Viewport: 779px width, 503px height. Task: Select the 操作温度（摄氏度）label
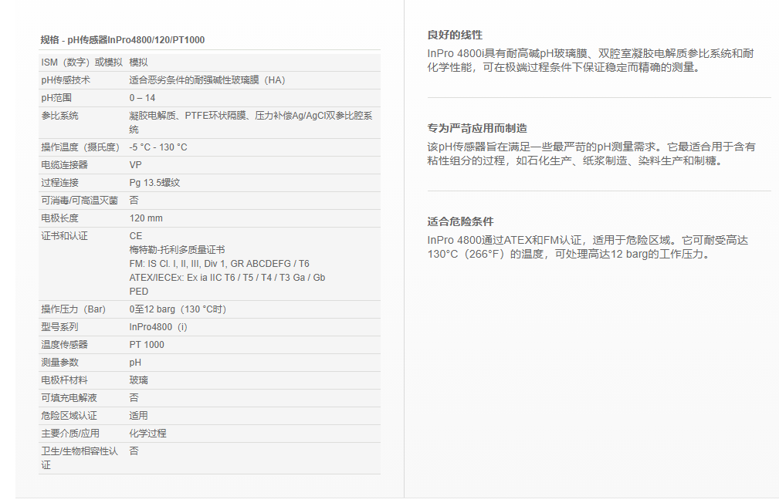coord(80,147)
